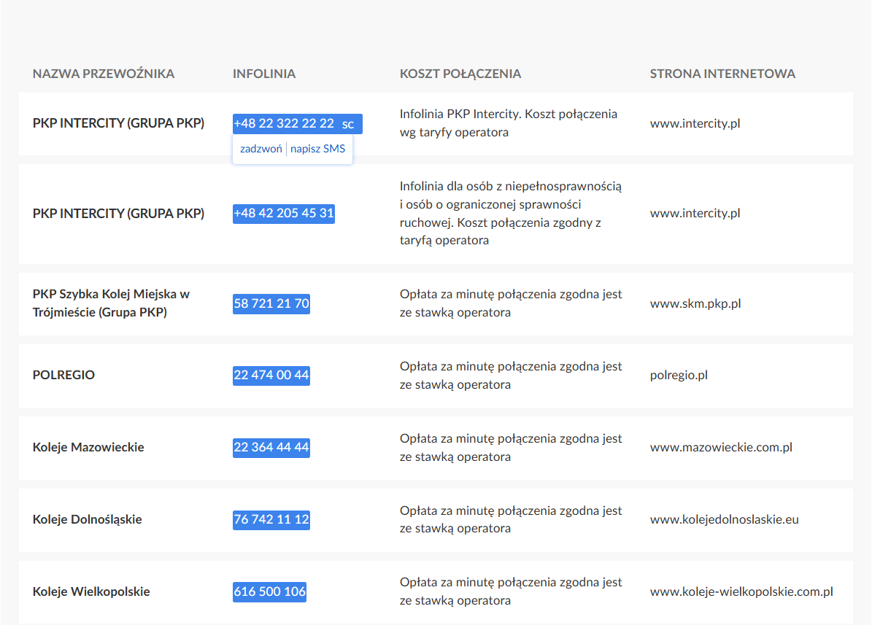Select the 'Koleje Wielkopolskie' carrier name
This screenshot has height=625, width=872.
91,591
